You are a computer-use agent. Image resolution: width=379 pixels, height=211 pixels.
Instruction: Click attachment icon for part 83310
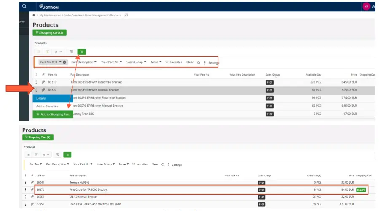pos(43,82)
